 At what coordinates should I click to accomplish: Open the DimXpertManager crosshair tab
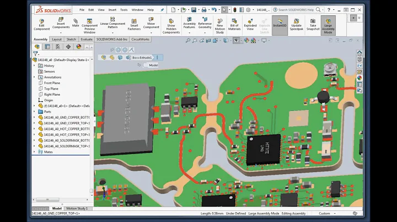point(68,47)
